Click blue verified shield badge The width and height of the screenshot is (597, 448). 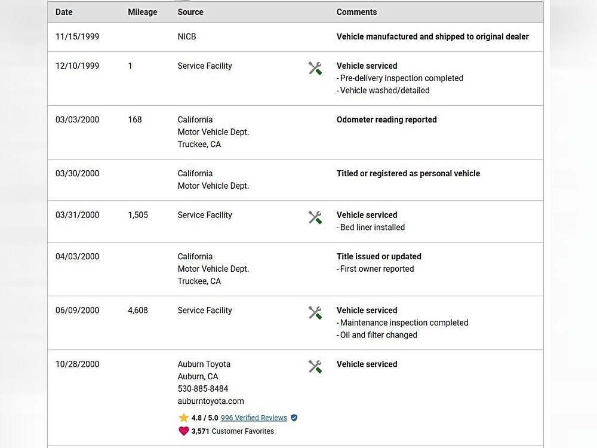coord(294,418)
